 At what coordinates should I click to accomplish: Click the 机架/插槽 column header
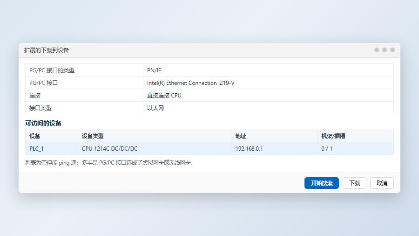[355, 136]
